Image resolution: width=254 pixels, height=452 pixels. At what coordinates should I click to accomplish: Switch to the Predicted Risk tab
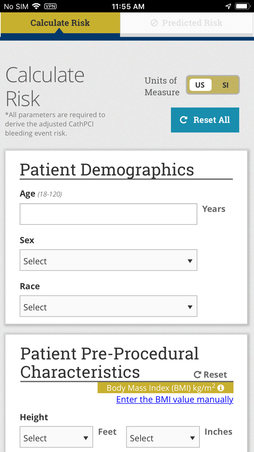pos(187,23)
